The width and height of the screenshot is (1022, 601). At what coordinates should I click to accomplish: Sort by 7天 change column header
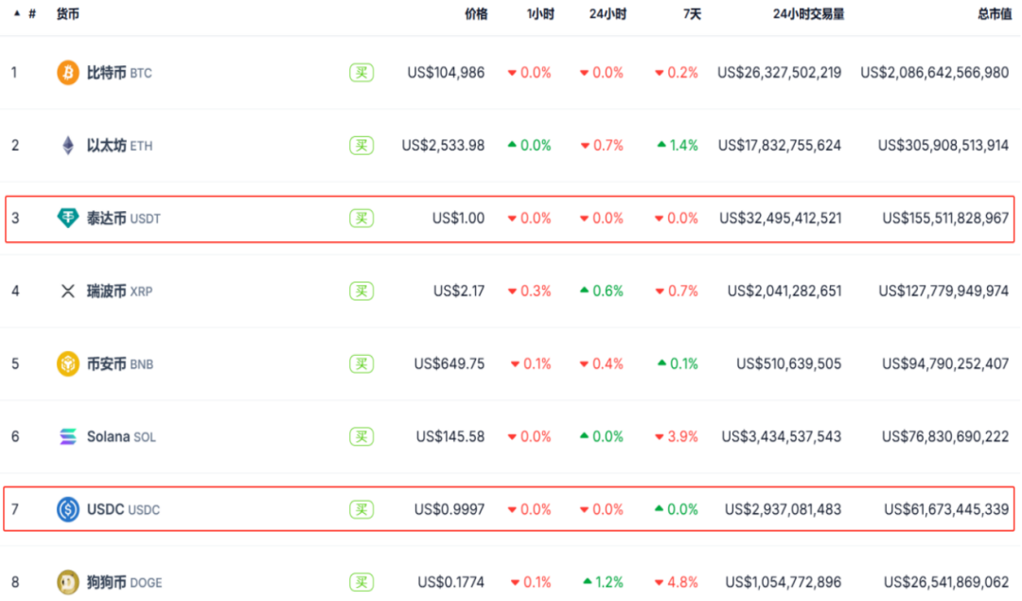[692, 14]
